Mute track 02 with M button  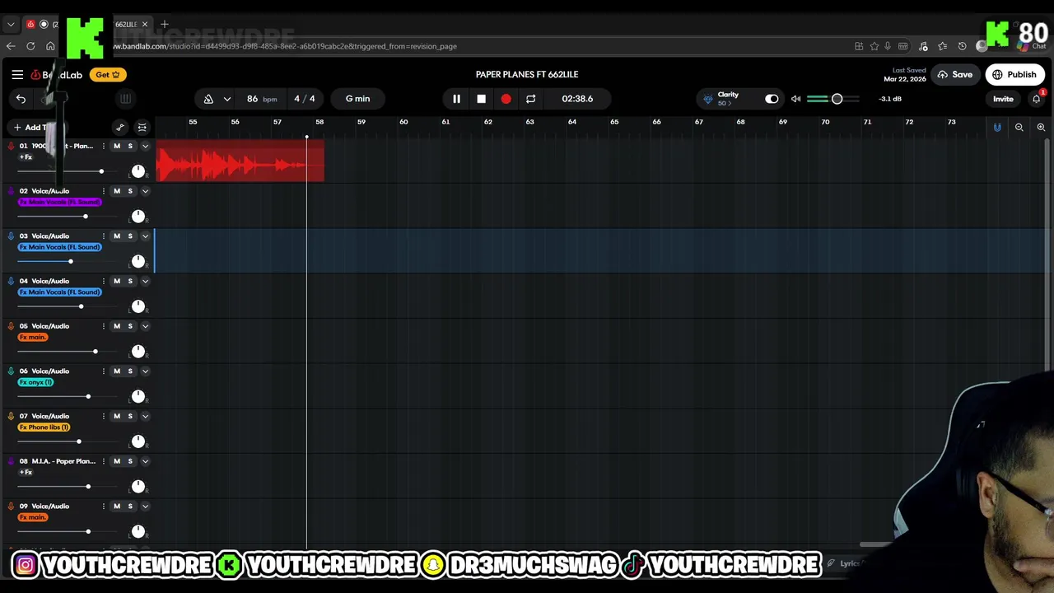tap(117, 191)
